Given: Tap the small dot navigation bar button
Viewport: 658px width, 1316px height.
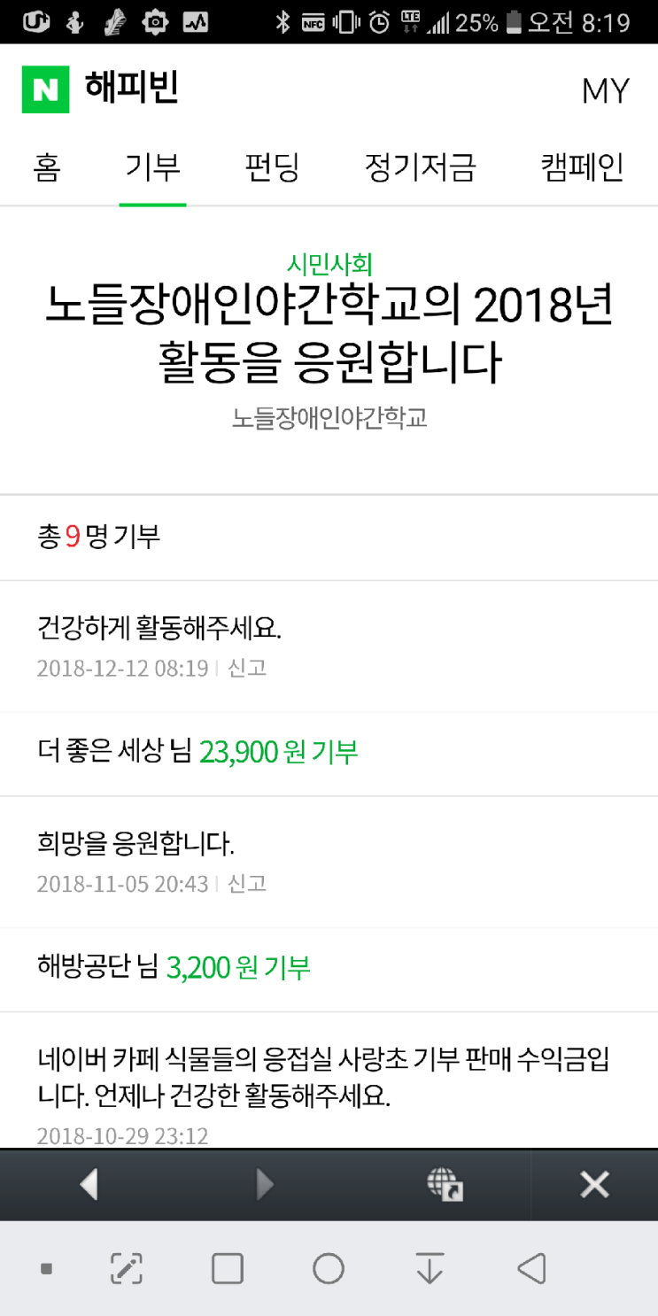Looking at the screenshot, I should coord(47,1269).
